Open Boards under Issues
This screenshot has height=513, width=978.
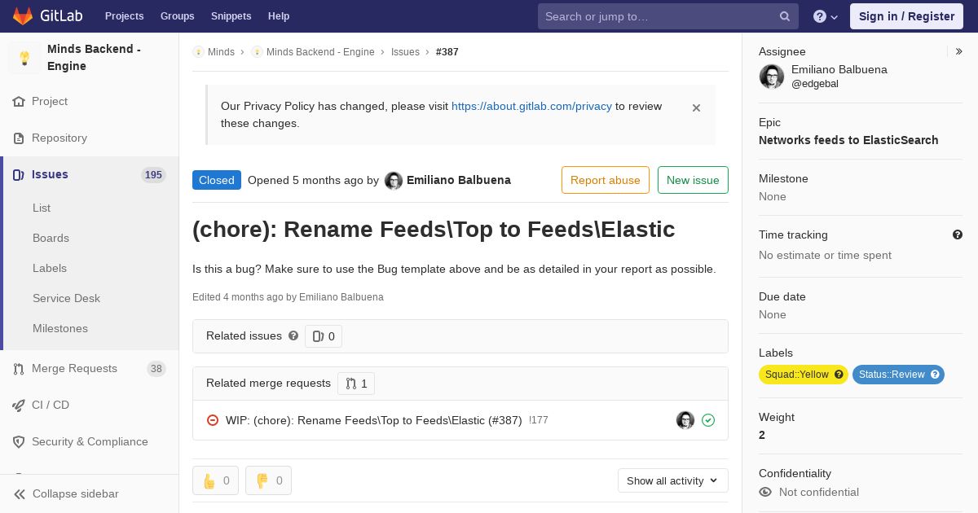[51, 238]
